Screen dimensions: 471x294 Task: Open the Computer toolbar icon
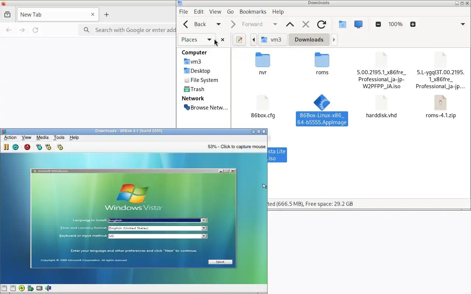pyautogui.click(x=358, y=24)
